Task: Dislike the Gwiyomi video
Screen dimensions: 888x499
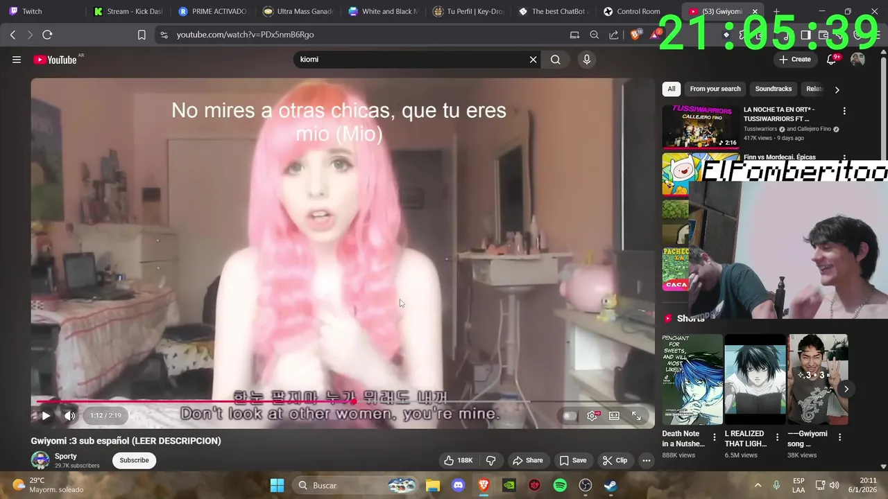Action: point(491,460)
